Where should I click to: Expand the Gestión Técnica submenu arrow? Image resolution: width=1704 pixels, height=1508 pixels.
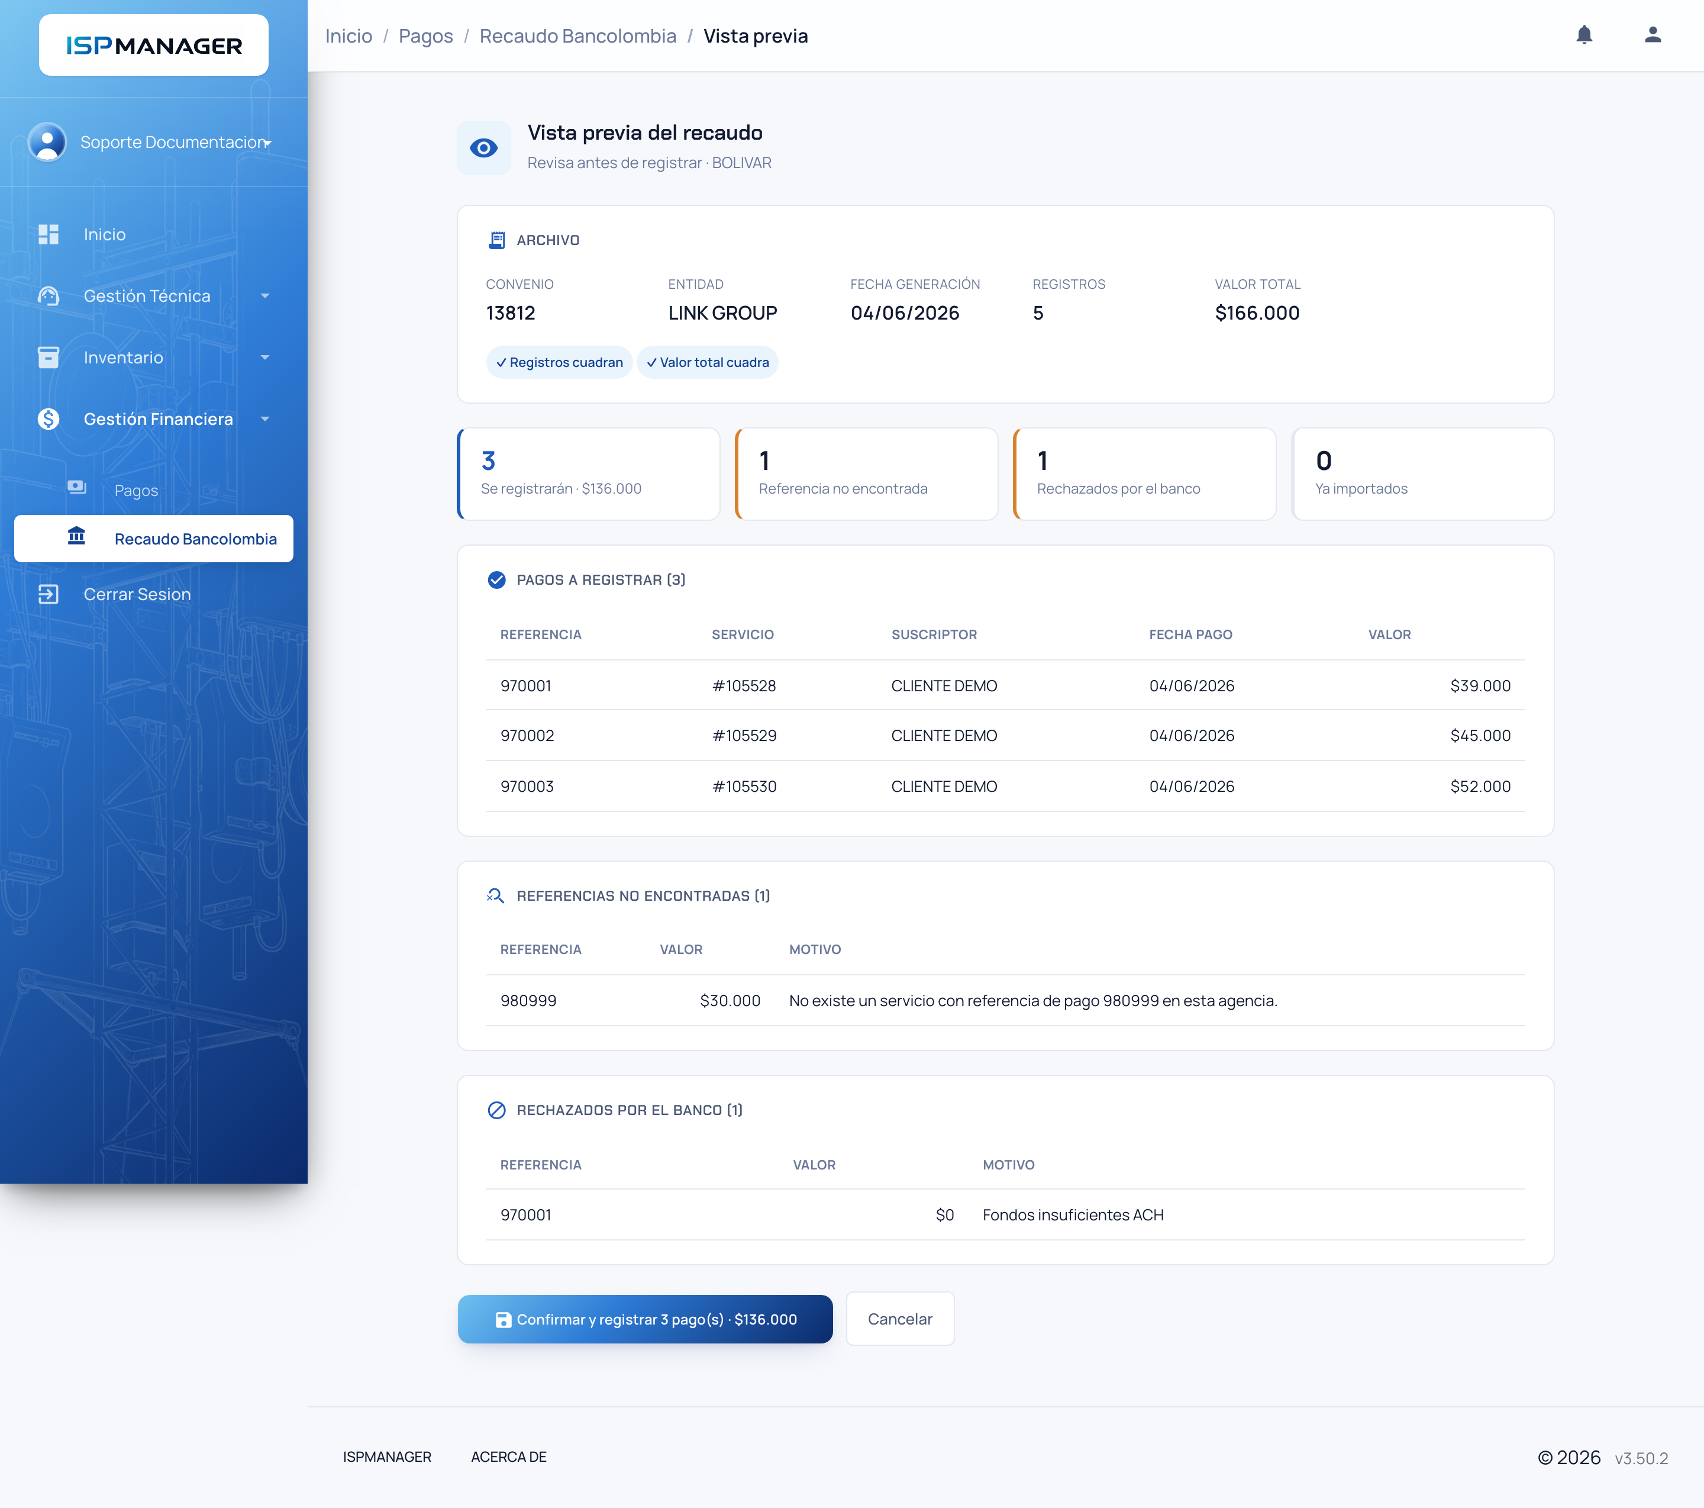[x=265, y=296]
